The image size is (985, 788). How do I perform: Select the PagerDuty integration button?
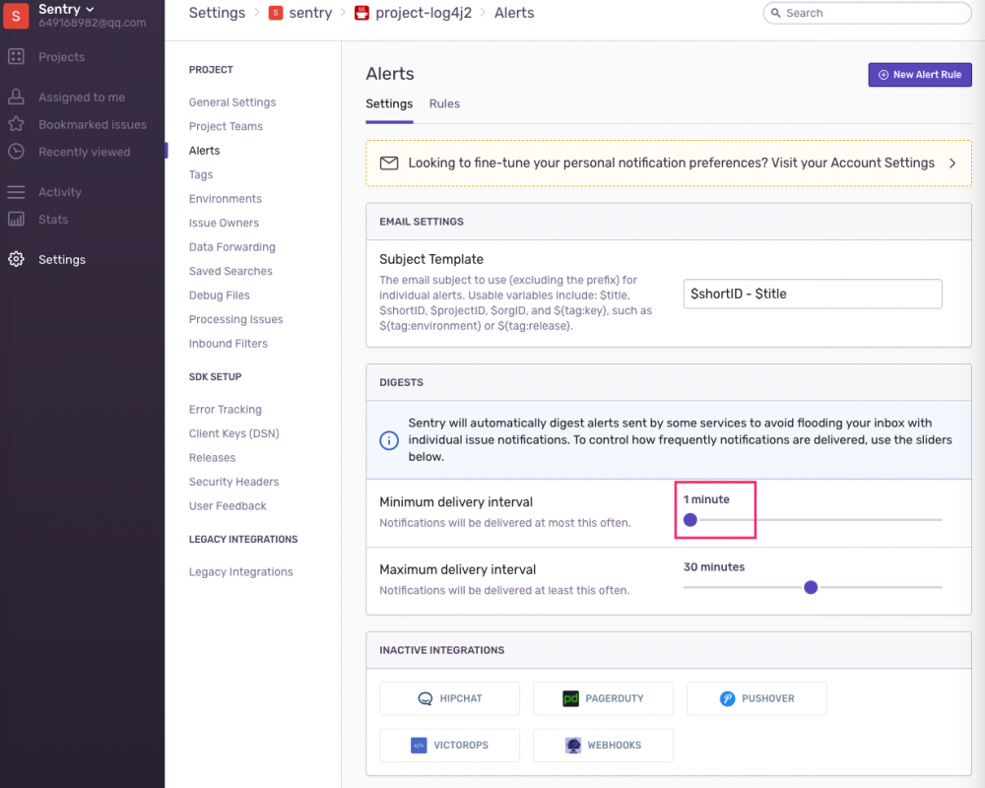(603, 698)
